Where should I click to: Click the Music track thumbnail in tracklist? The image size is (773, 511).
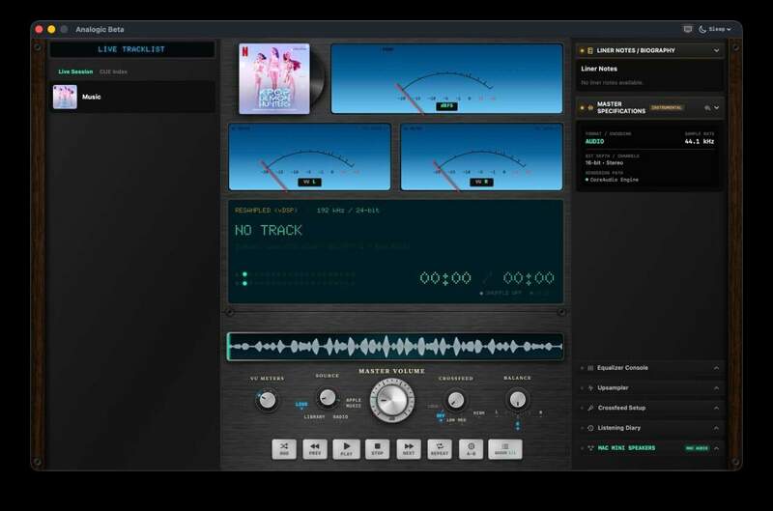click(x=65, y=97)
